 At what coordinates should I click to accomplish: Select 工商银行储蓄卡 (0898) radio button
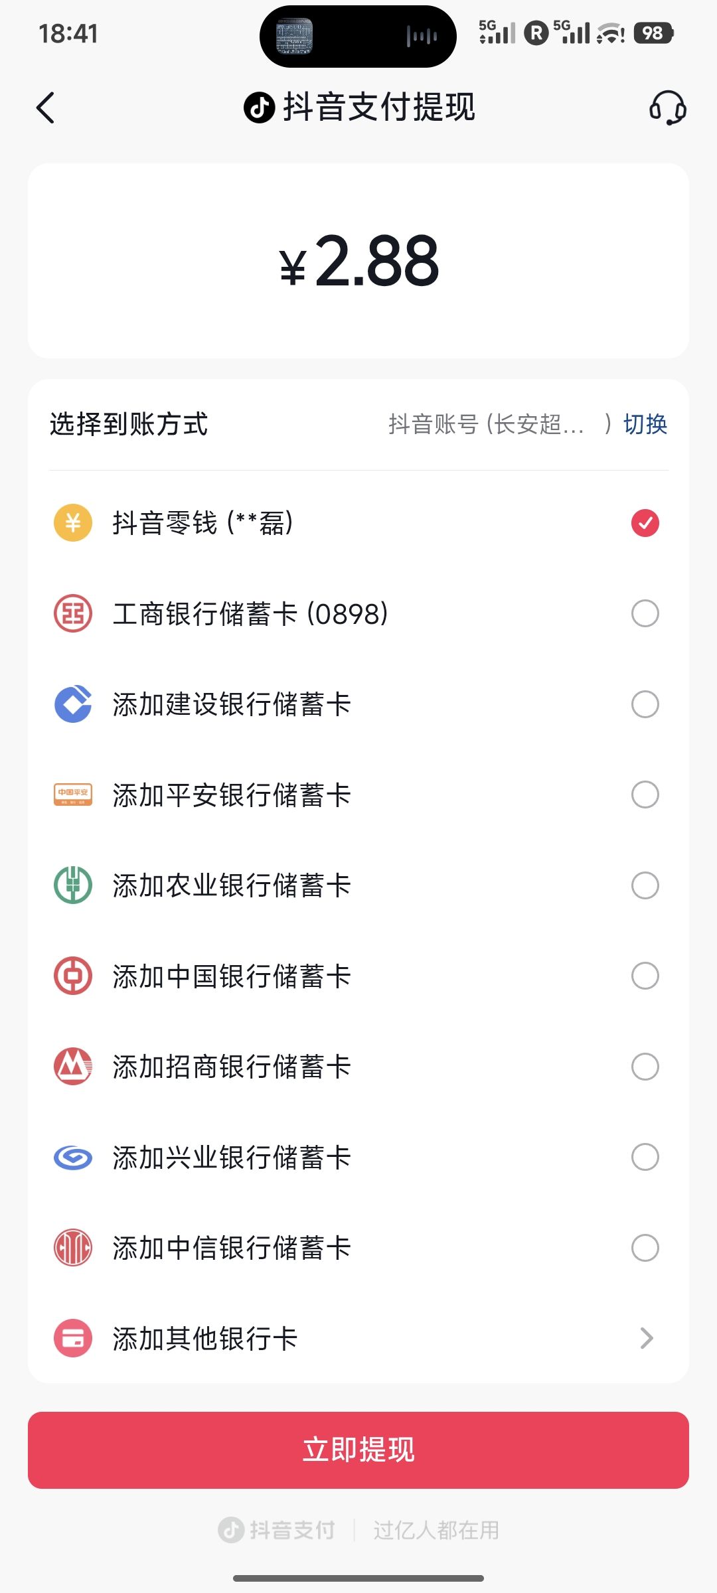pos(645,613)
